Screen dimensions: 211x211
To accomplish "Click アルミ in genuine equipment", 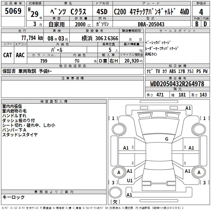I will tap(190, 71).
